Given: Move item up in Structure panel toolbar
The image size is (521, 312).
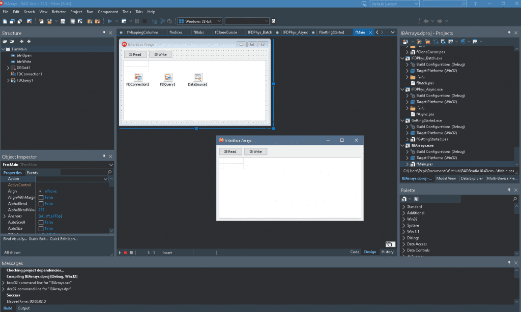Looking at the screenshot, I should (21, 42).
